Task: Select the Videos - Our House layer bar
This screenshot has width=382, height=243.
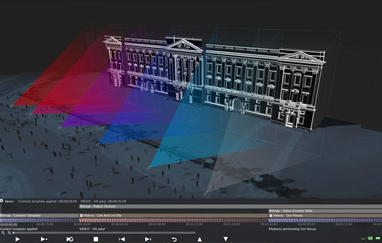Action: [x=325, y=216]
